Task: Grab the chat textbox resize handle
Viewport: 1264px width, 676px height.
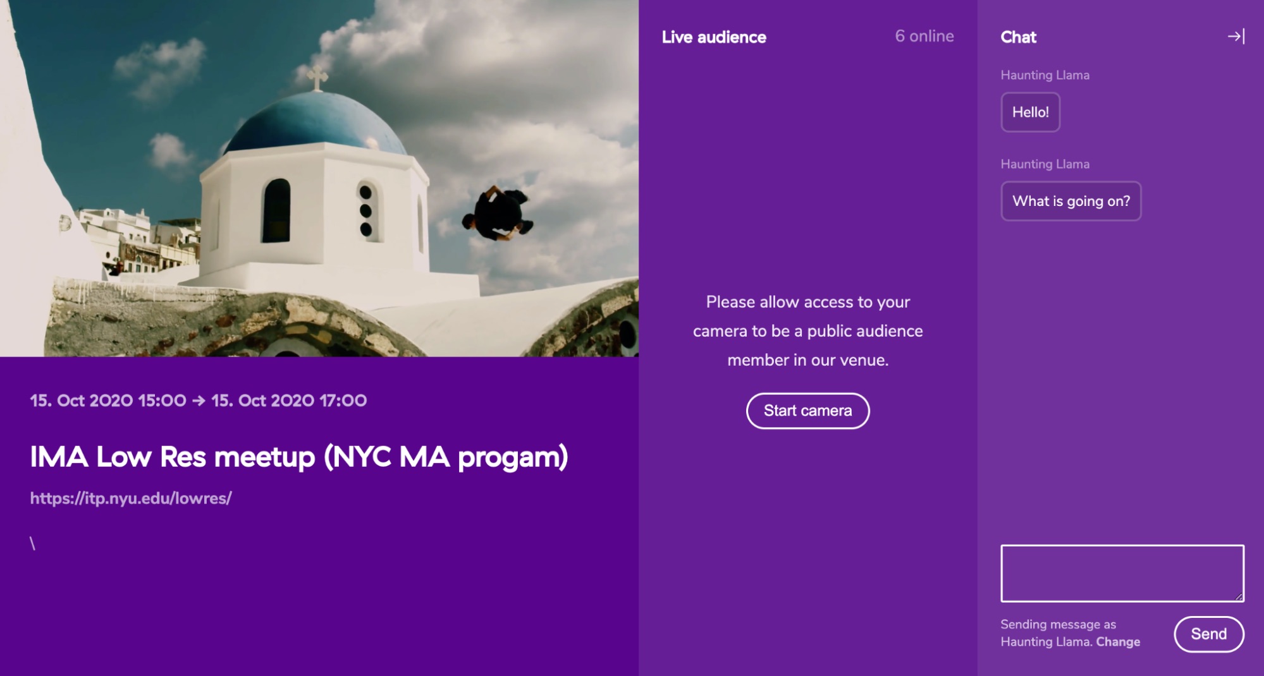Action: pos(1239,596)
